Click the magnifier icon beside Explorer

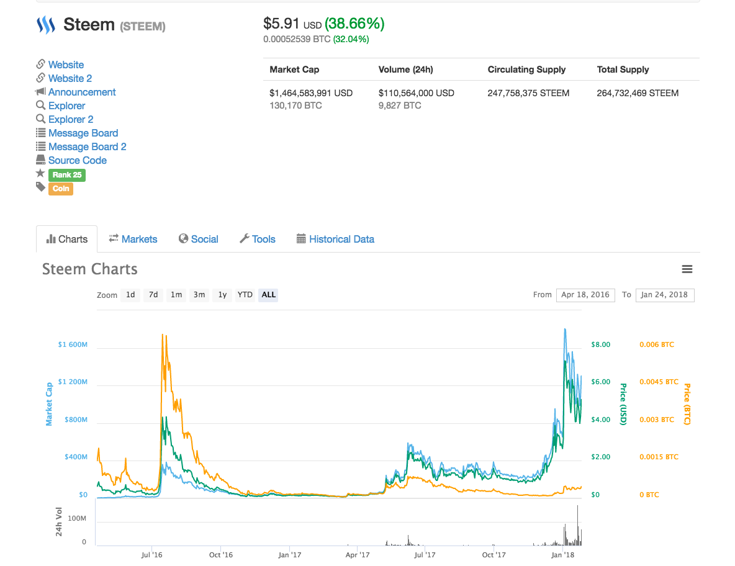41,105
